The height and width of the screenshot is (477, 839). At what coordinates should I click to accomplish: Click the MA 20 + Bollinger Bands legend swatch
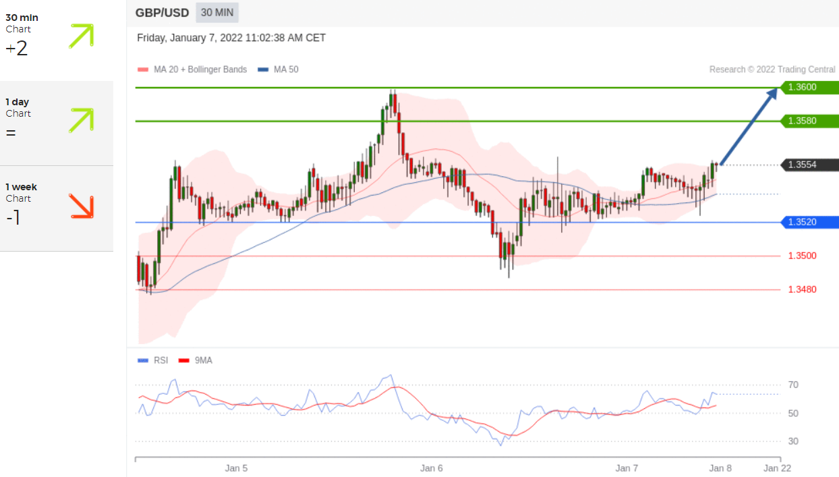[142, 69]
